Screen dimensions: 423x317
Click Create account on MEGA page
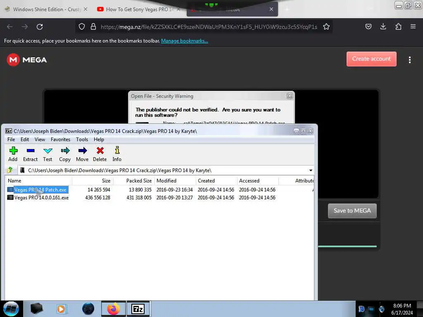click(371, 59)
